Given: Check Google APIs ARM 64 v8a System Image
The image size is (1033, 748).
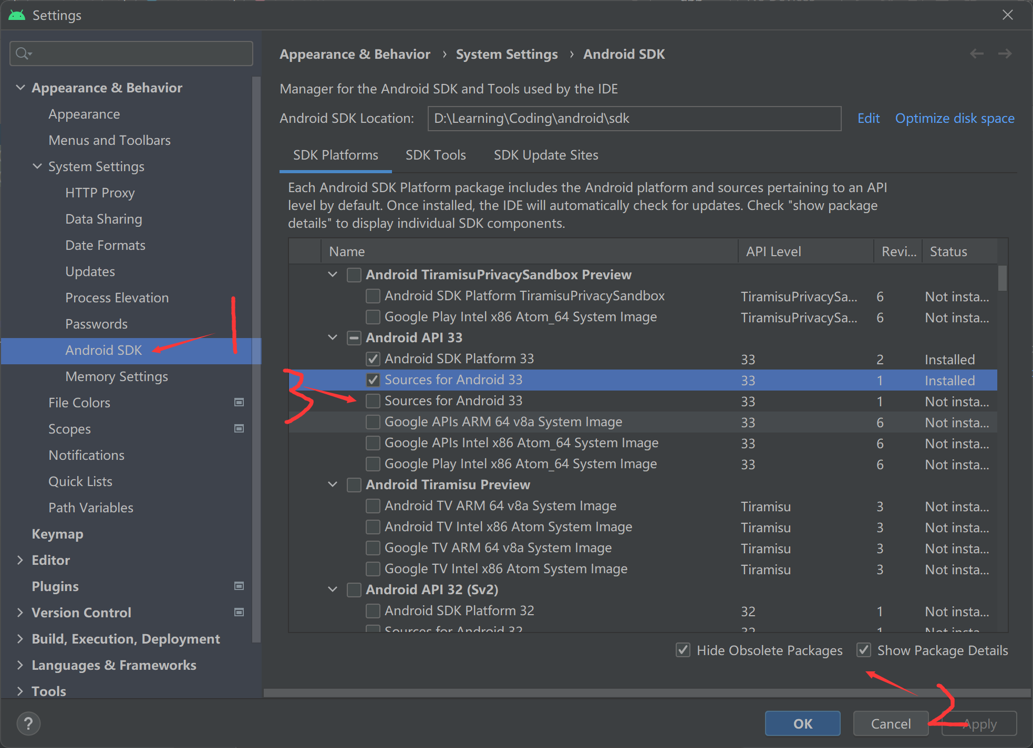Looking at the screenshot, I should [373, 422].
